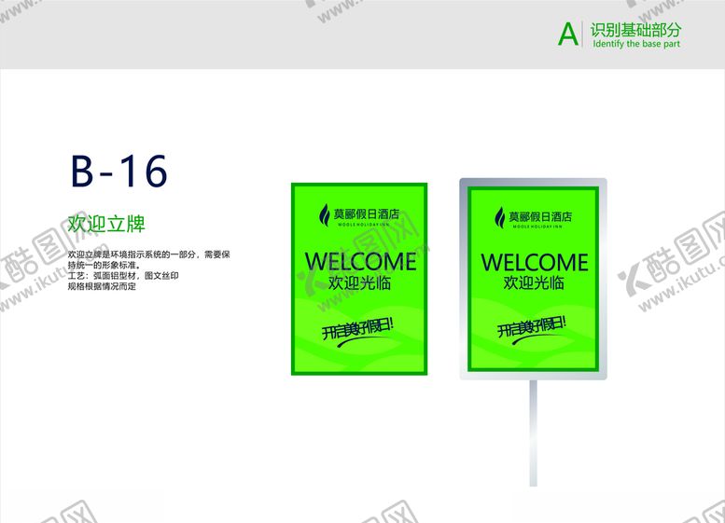Click 莫郦假日酒店 name on framed sign
The image size is (725, 523).
540,216
